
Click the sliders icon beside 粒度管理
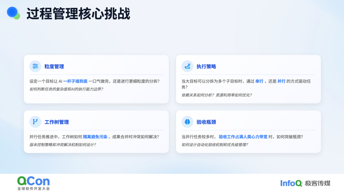pyautogui.click(x=35, y=66)
